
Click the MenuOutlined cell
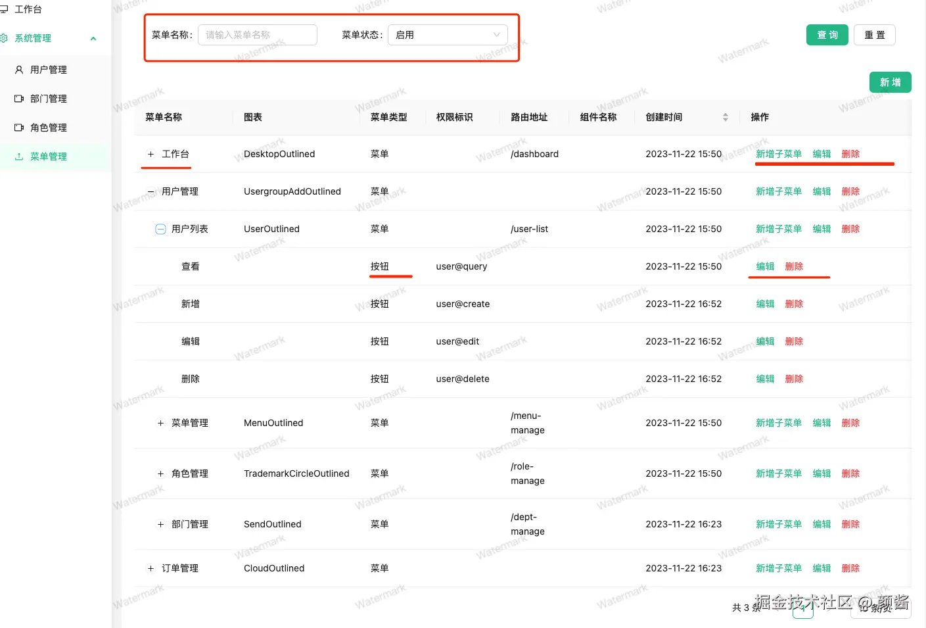273,423
